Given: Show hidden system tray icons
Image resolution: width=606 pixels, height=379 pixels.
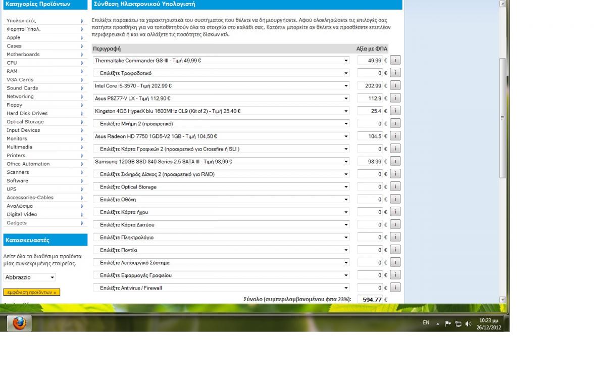Looking at the screenshot, I should 438,324.
